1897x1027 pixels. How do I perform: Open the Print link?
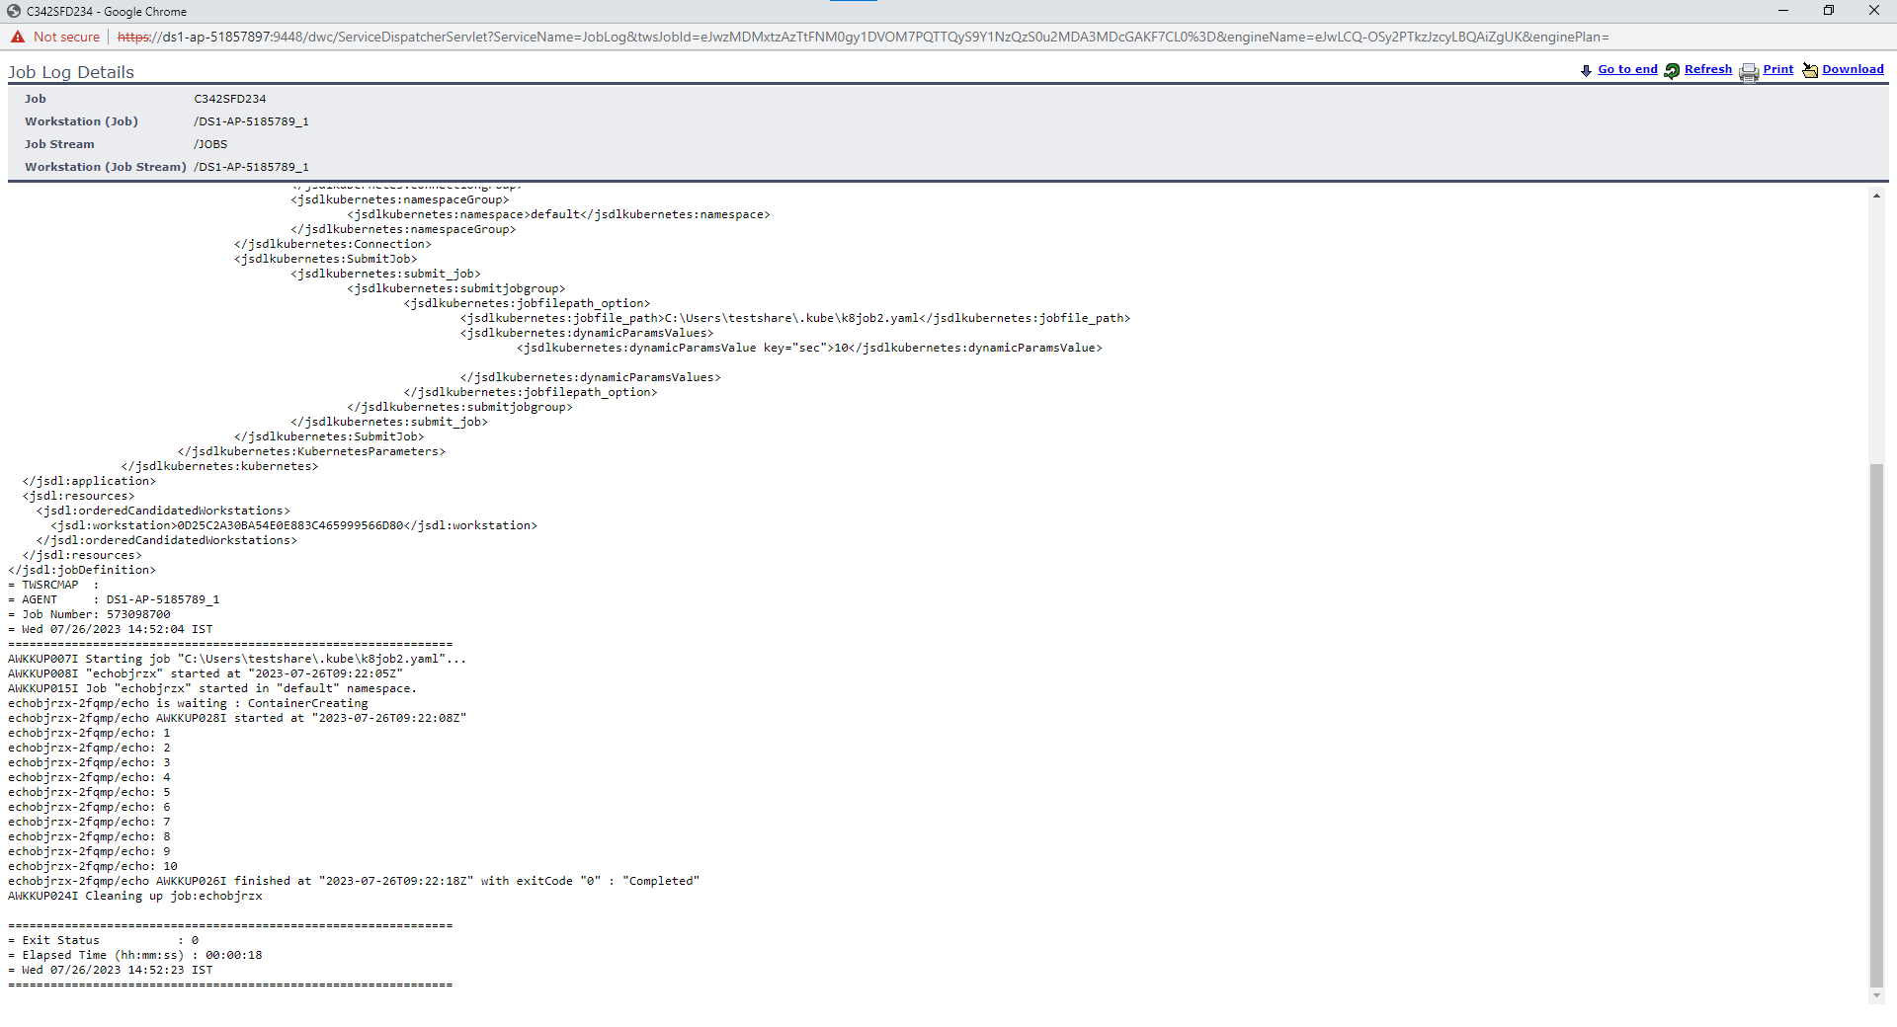point(1777,69)
